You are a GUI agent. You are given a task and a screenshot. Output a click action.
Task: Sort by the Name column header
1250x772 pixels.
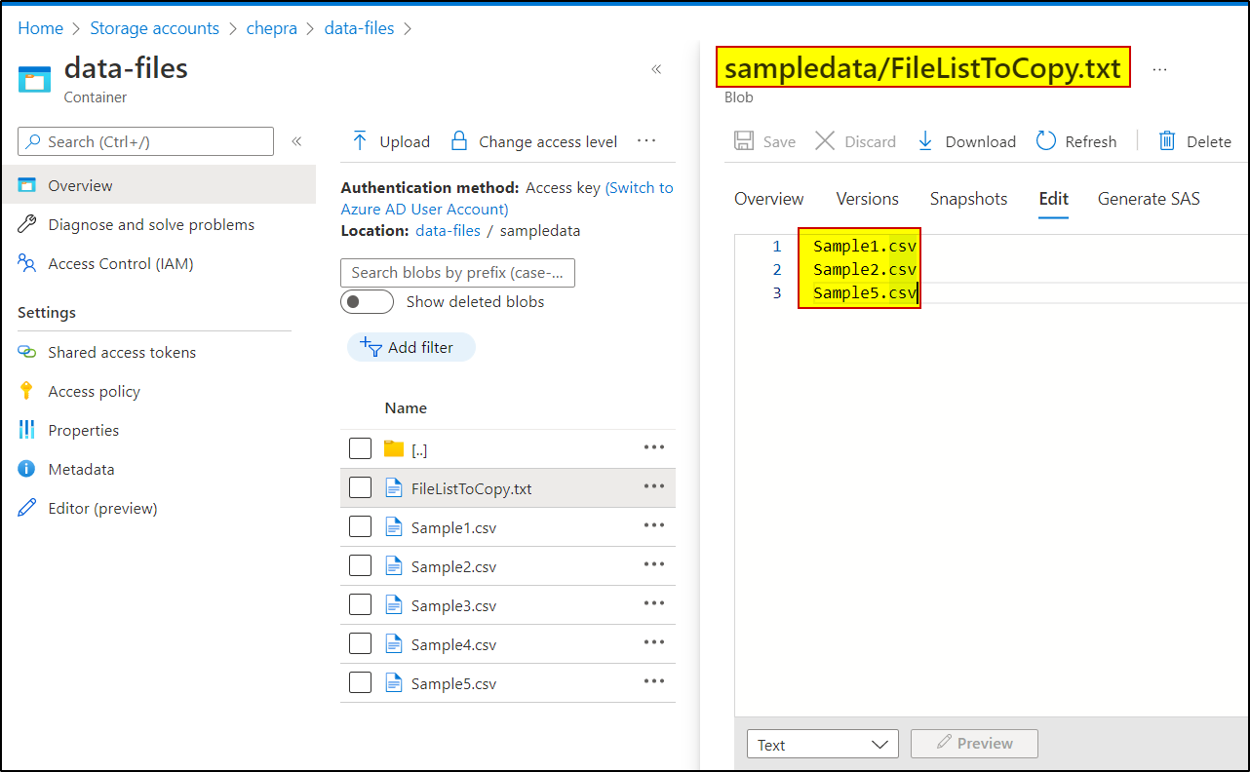406,408
